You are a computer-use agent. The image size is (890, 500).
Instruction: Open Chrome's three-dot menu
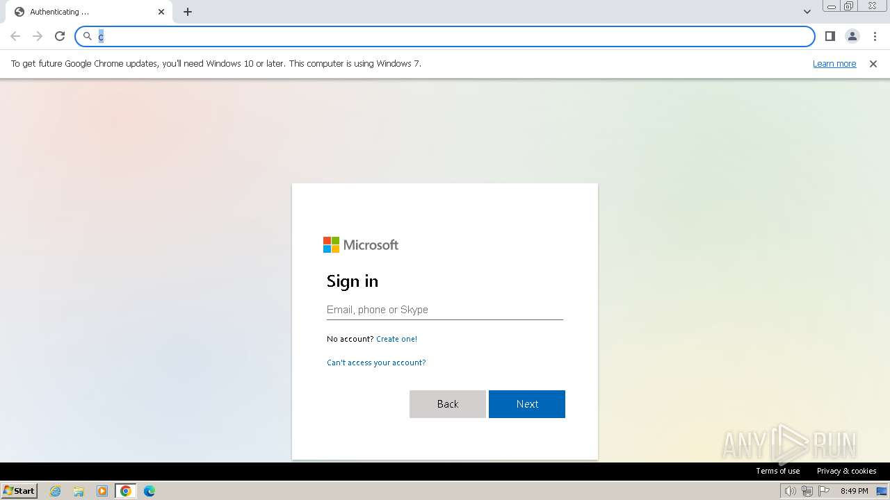[874, 36]
